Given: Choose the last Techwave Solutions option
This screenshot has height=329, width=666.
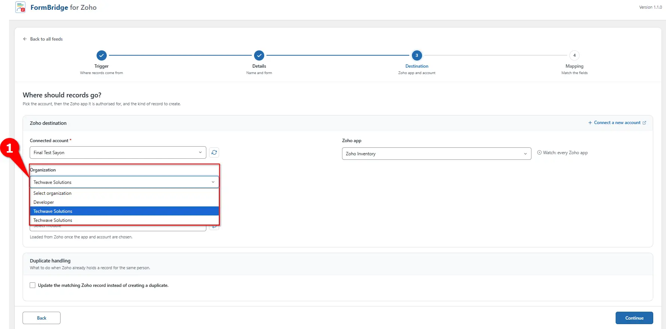Looking at the screenshot, I should pyautogui.click(x=124, y=220).
